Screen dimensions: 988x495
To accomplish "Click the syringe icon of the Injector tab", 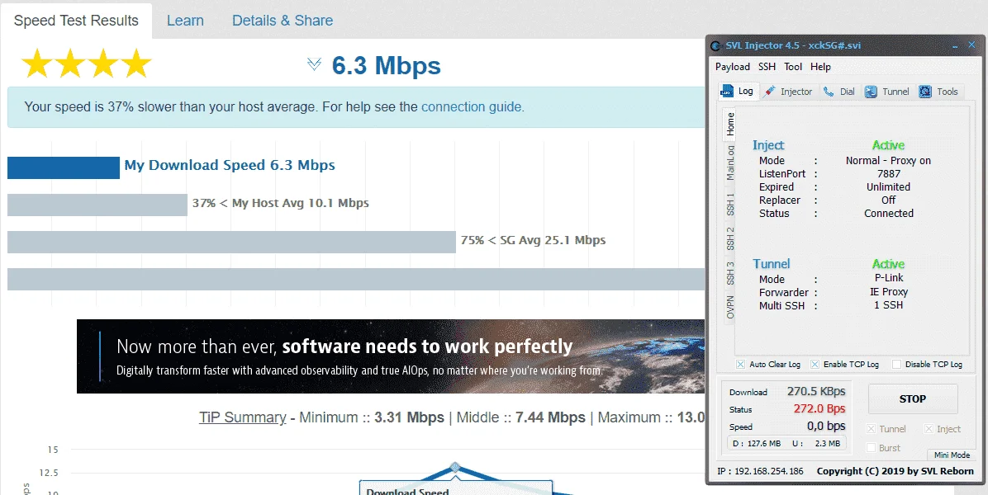I will pyautogui.click(x=769, y=92).
